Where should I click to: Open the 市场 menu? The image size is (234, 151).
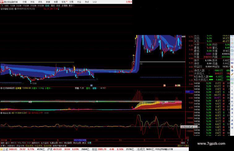pos(32,2)
